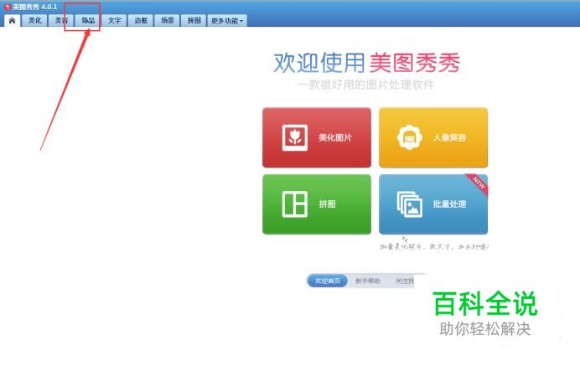Select the 边框 tab
The height and width of the screenshot is (366, 580).
(141, 21)
